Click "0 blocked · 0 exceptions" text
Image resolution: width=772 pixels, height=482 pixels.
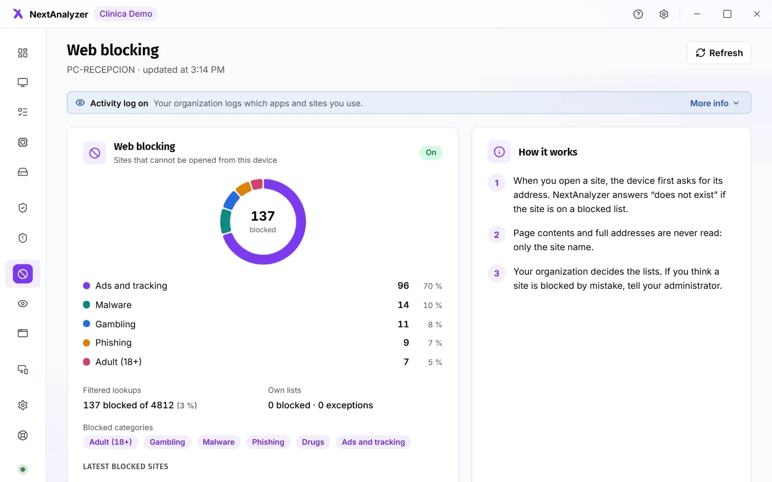click(320, 405)
